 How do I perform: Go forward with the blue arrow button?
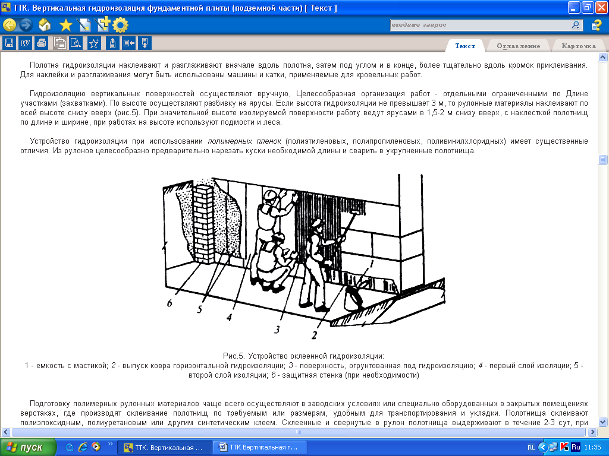(26, 25)
